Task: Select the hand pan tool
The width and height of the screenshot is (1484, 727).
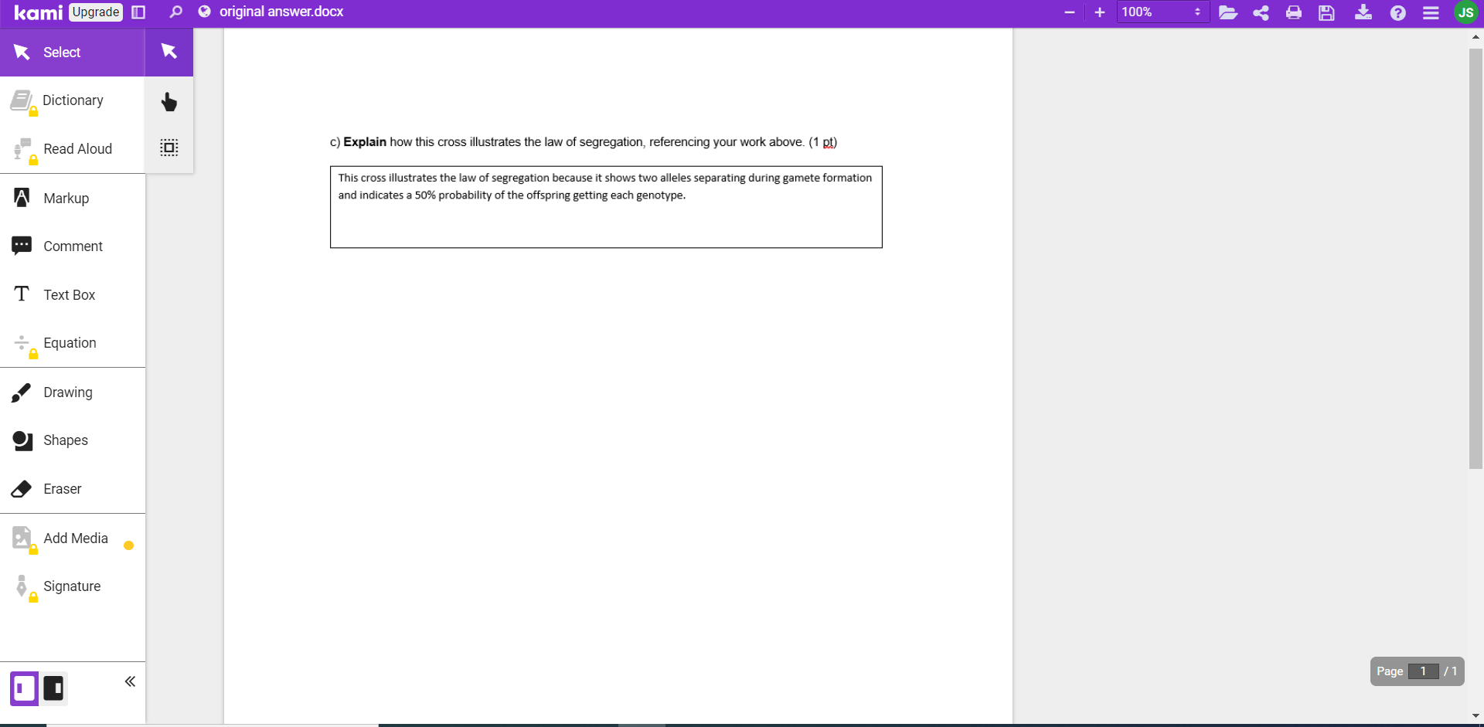Action: [169, 102]
